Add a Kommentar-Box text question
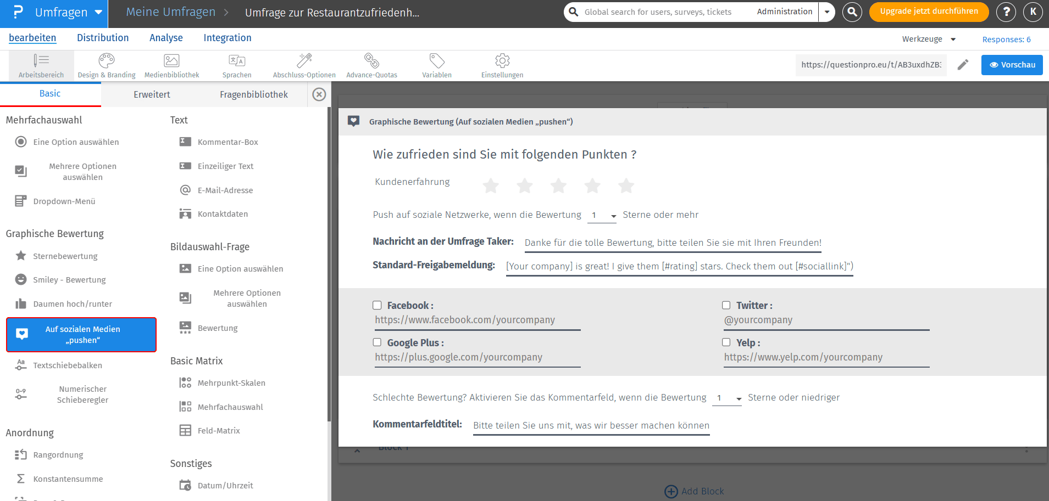Image resolution: width=1049 pixels, height=501 pixels. [x=219, y=142]
